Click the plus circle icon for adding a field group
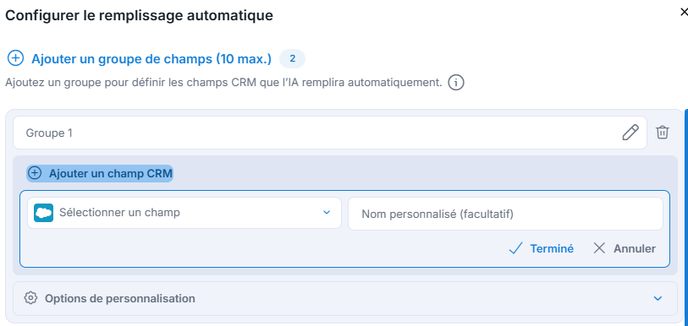 point(16,59)
